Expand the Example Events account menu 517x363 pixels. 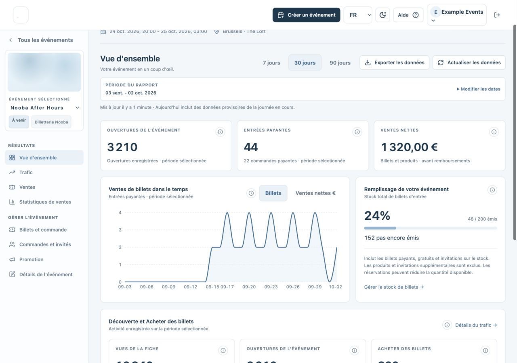[x=457, y=15]
